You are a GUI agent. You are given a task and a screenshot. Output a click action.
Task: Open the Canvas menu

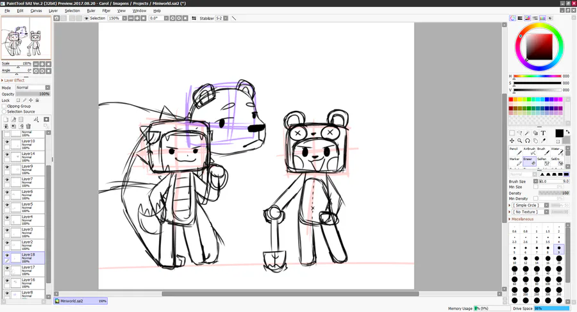(36, 11)
